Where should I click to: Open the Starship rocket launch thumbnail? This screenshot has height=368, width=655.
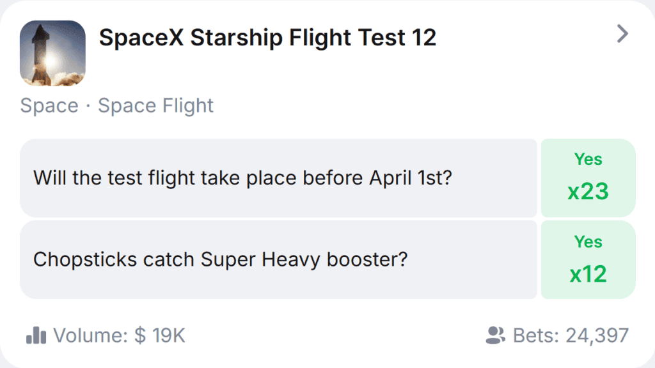(x=53, y=53)
